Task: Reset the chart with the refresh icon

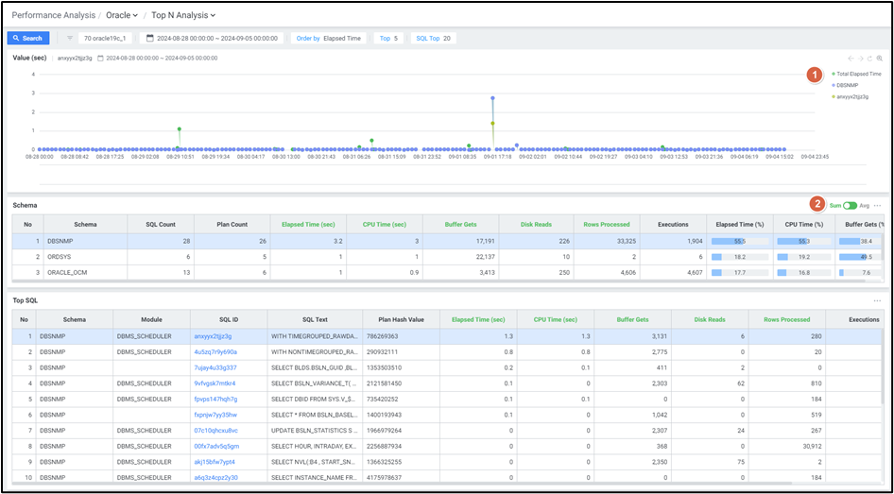Action: pyautogui.click(x=870, y=59)
